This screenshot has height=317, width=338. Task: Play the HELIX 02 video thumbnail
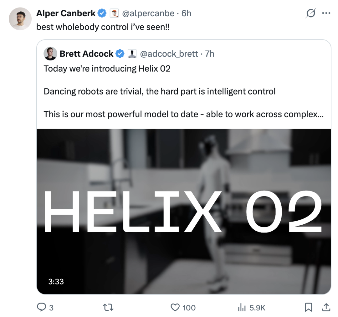(184, 211)
